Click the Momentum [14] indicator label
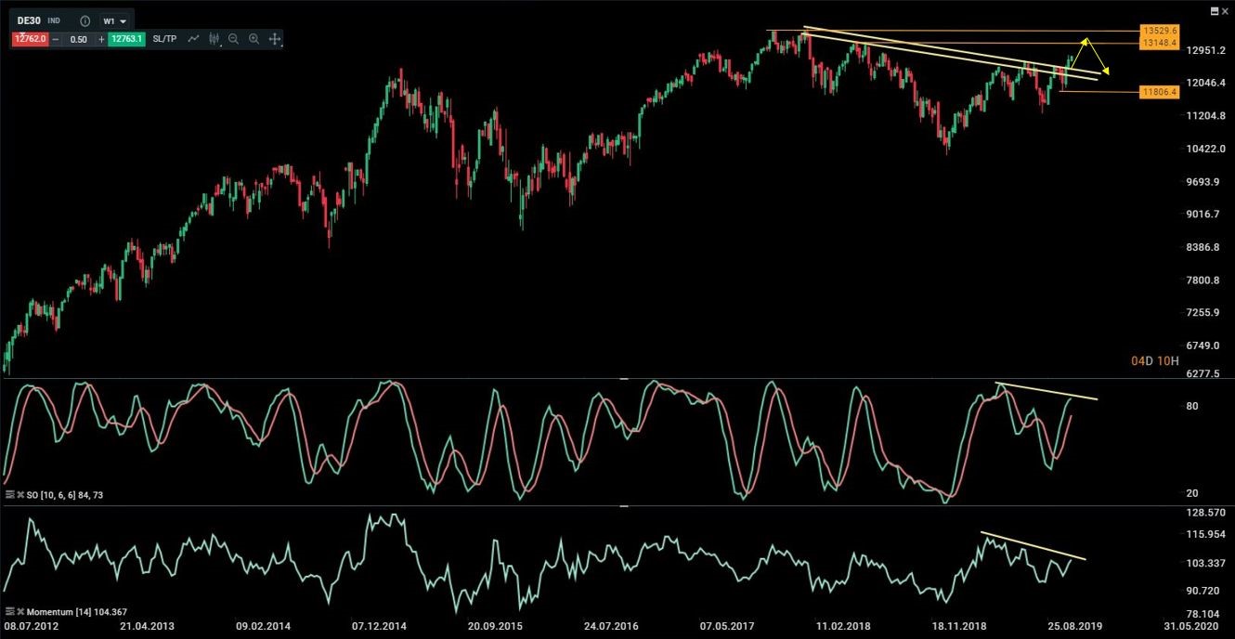The image size is (1235, 639). point(77,612)
